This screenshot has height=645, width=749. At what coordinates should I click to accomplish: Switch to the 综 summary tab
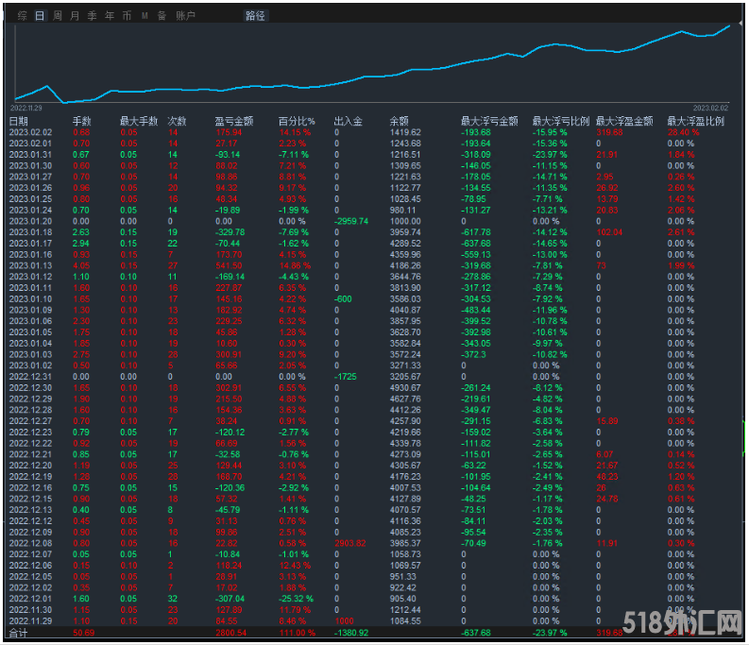click(x=22, y=16)
